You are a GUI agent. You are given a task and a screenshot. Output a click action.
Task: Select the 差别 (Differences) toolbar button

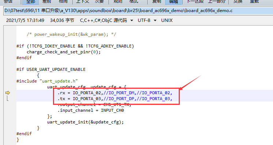click(x=46, y=2)
